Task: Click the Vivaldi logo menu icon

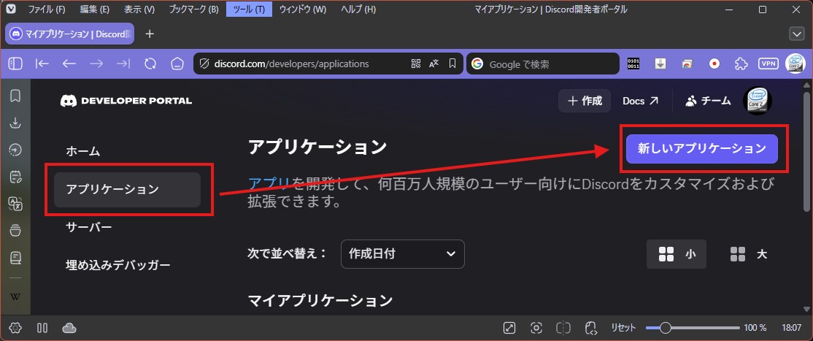Action: (x=12, y=9)
